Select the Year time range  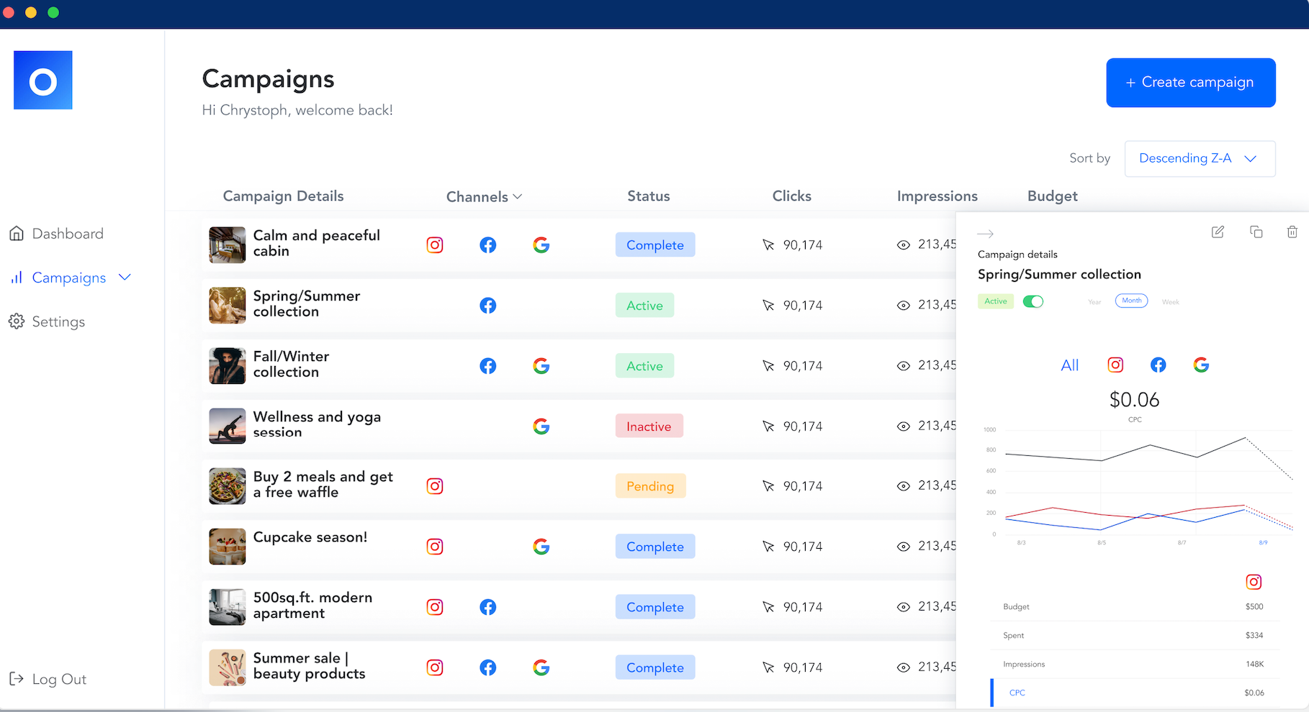click(1094, 302)
